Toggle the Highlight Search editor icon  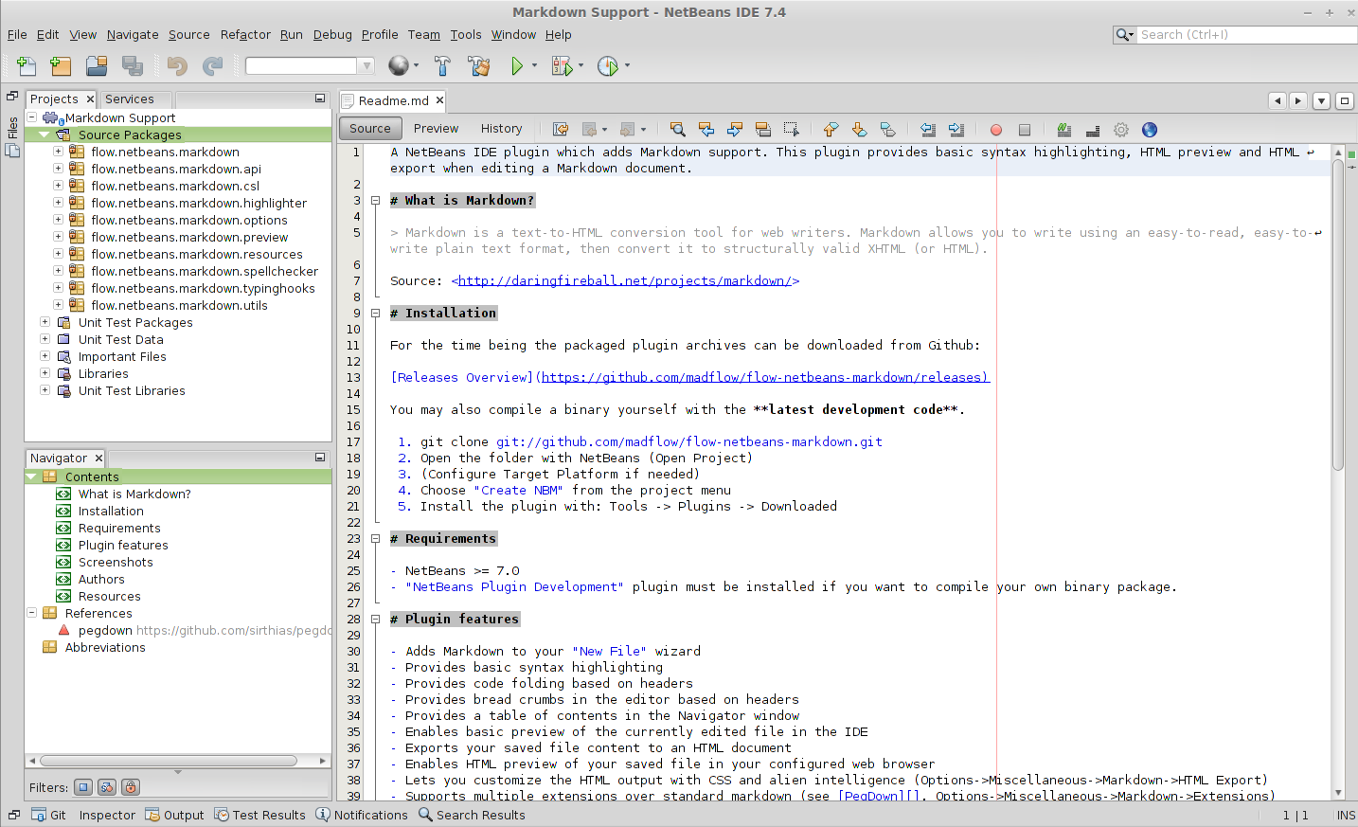pyautogui.click(x=763, y=130)
